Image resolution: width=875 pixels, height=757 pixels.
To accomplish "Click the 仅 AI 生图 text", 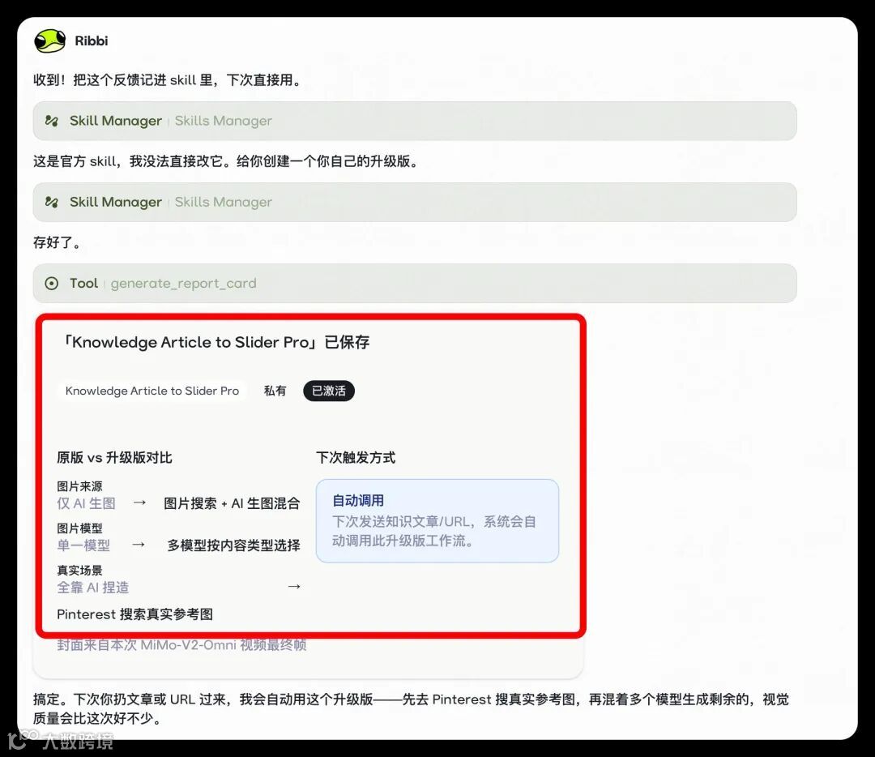I will coord(86,503).
